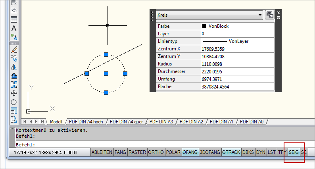Click the Radius value field
The height and width of the screenshot is (169, 315).
(x=237, y=64)
